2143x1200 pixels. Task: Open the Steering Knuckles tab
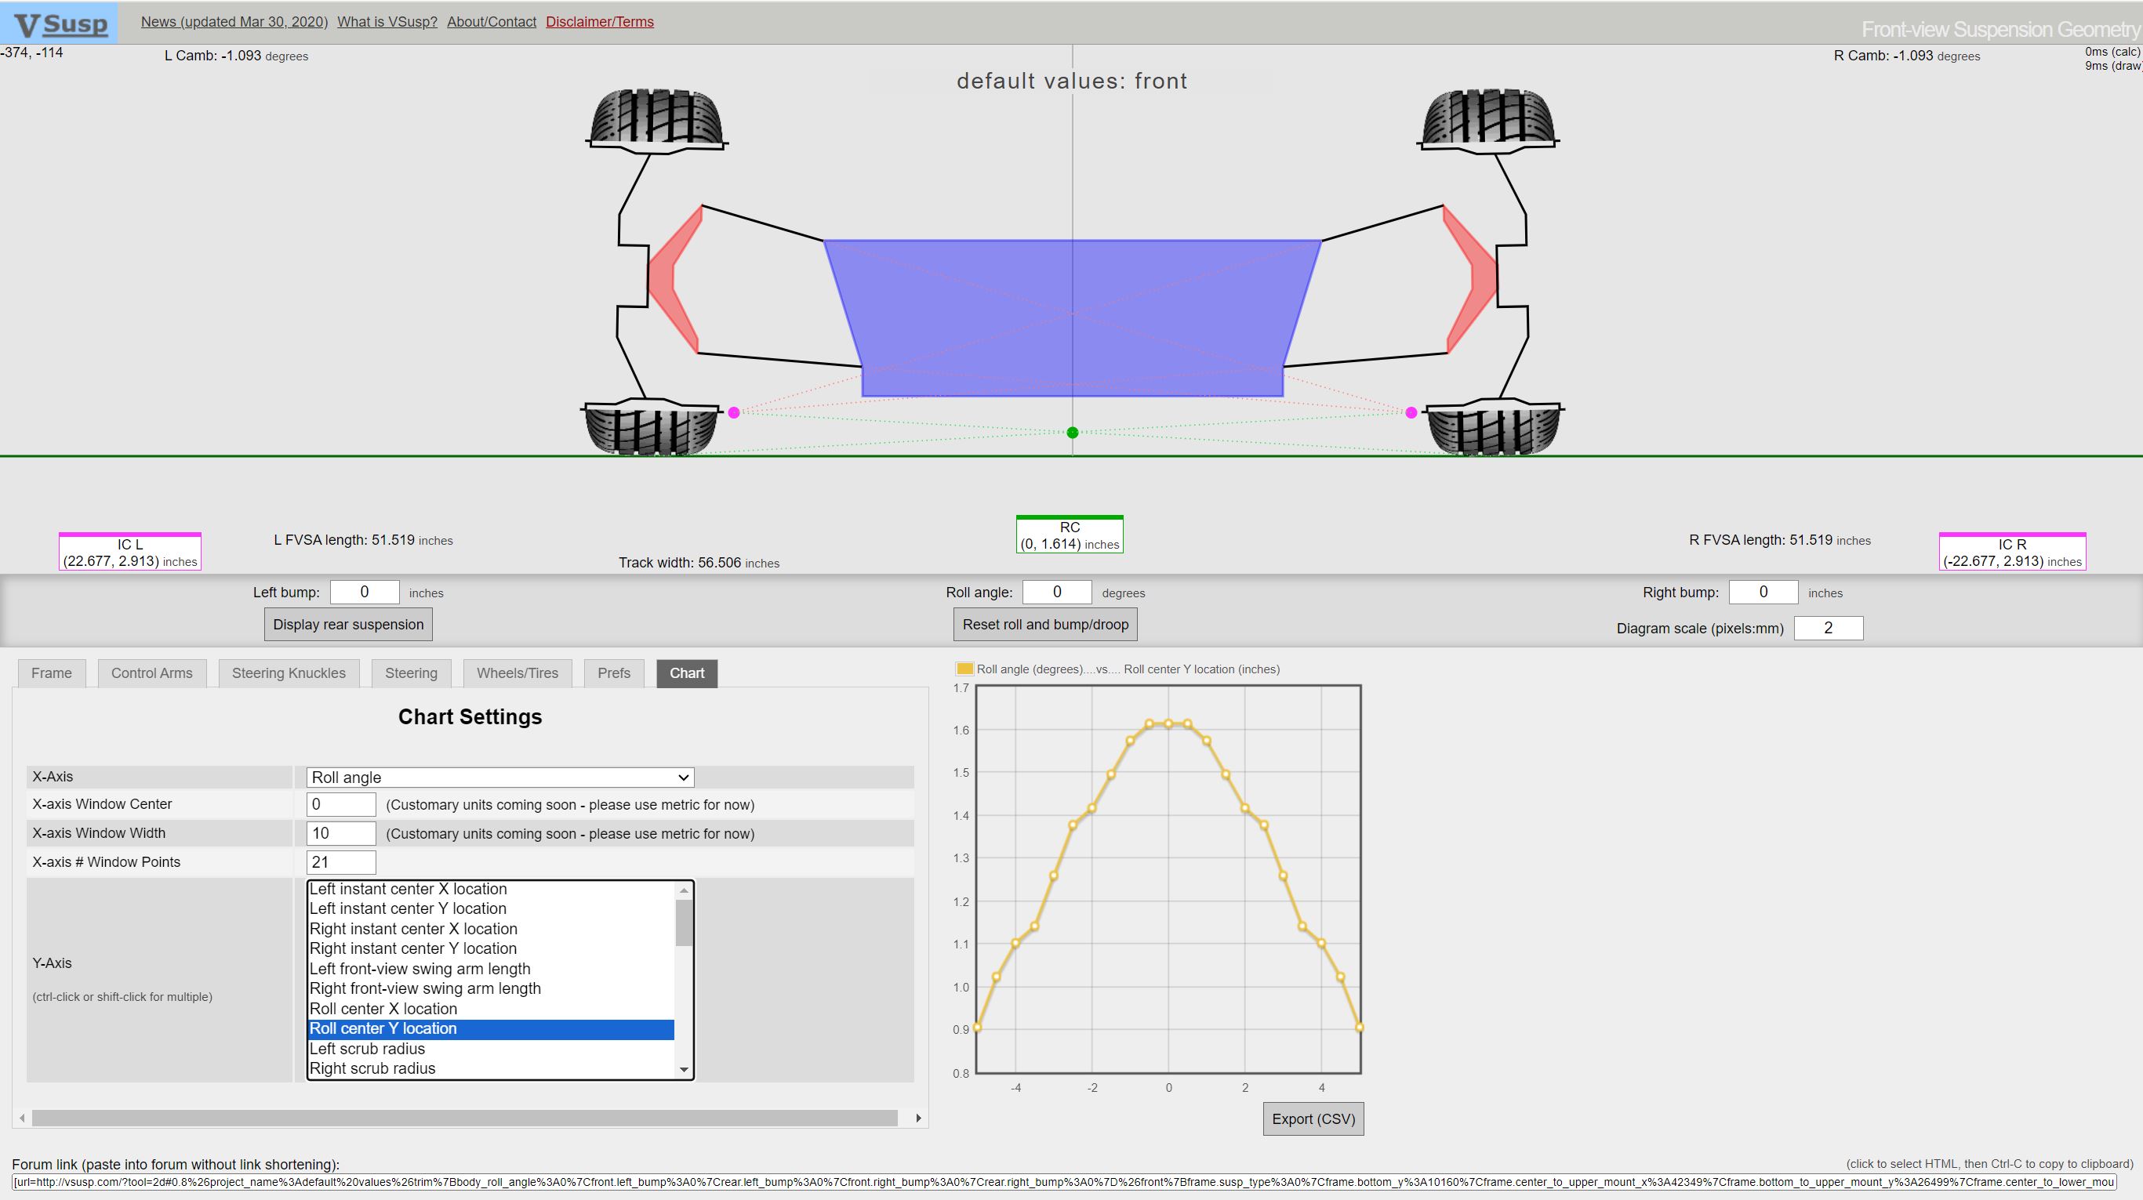pos(289,673)
